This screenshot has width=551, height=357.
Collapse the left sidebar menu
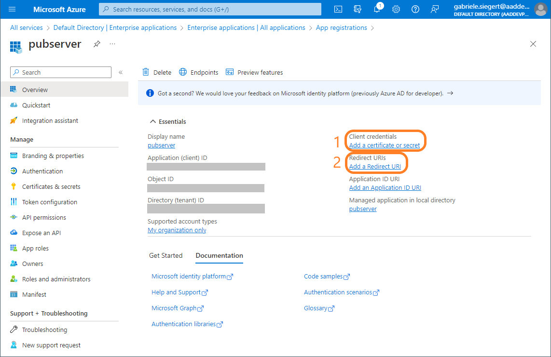121,72
